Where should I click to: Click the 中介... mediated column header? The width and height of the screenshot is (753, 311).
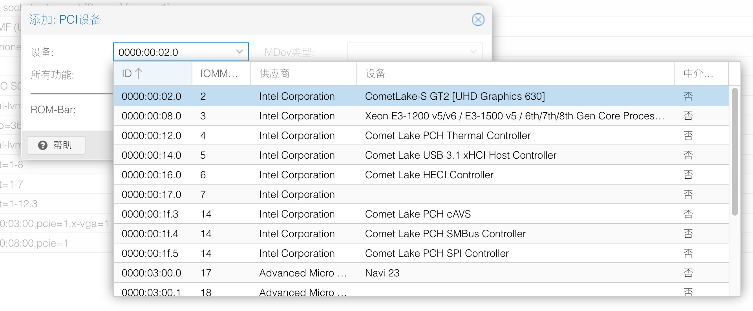pos(702,73)
